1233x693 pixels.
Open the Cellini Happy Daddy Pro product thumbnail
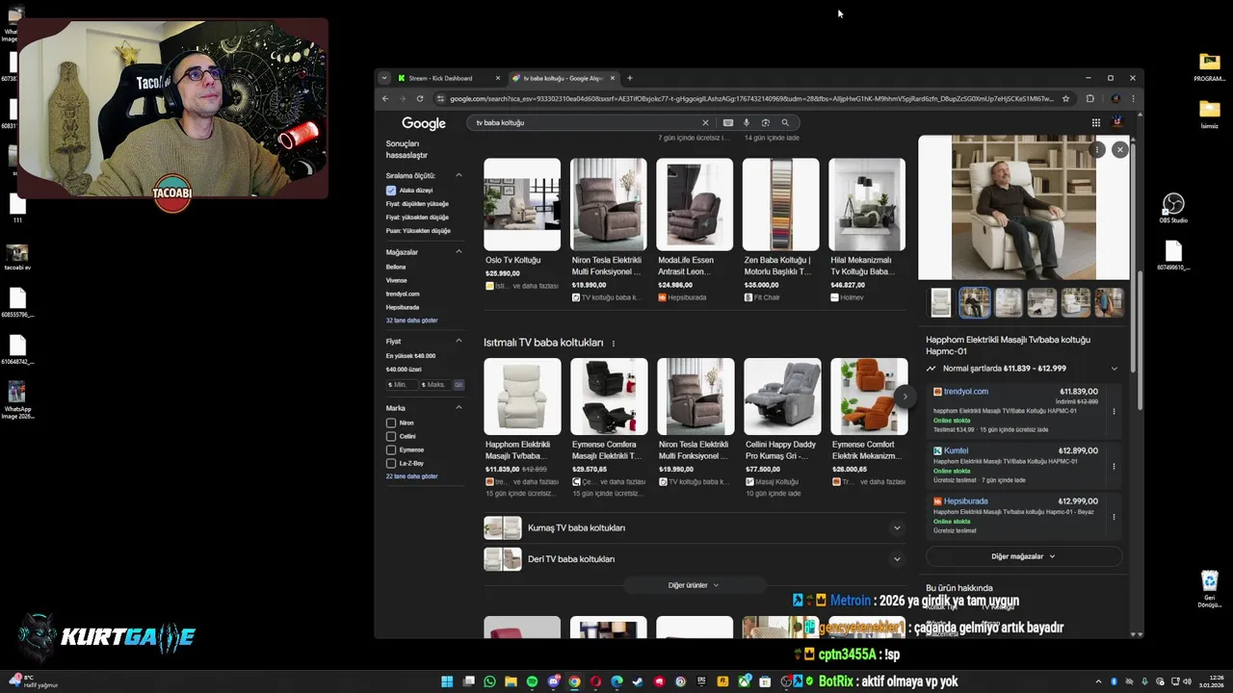pos(782,397)
